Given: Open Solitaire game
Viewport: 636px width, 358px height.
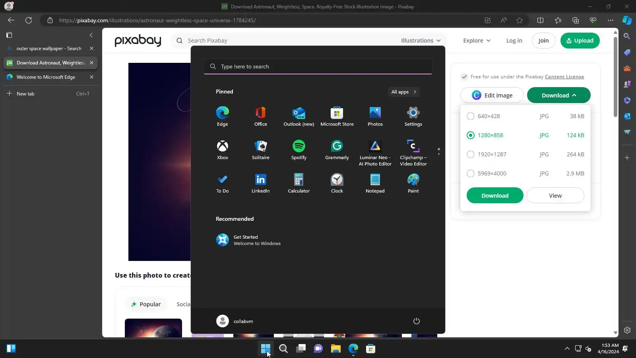Looking at the screenshot, I should (260, 150).
